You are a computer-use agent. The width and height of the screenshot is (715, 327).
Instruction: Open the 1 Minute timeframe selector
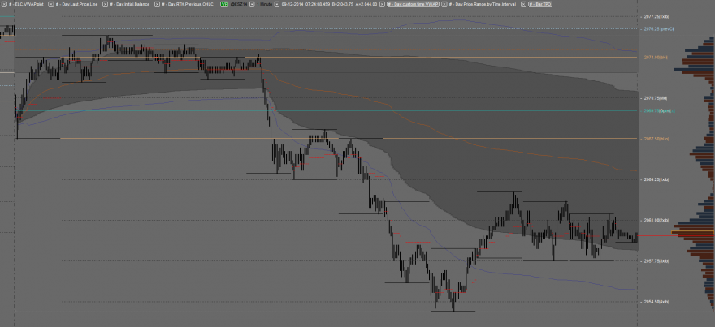pyautogui.click(x=265, y=4)
